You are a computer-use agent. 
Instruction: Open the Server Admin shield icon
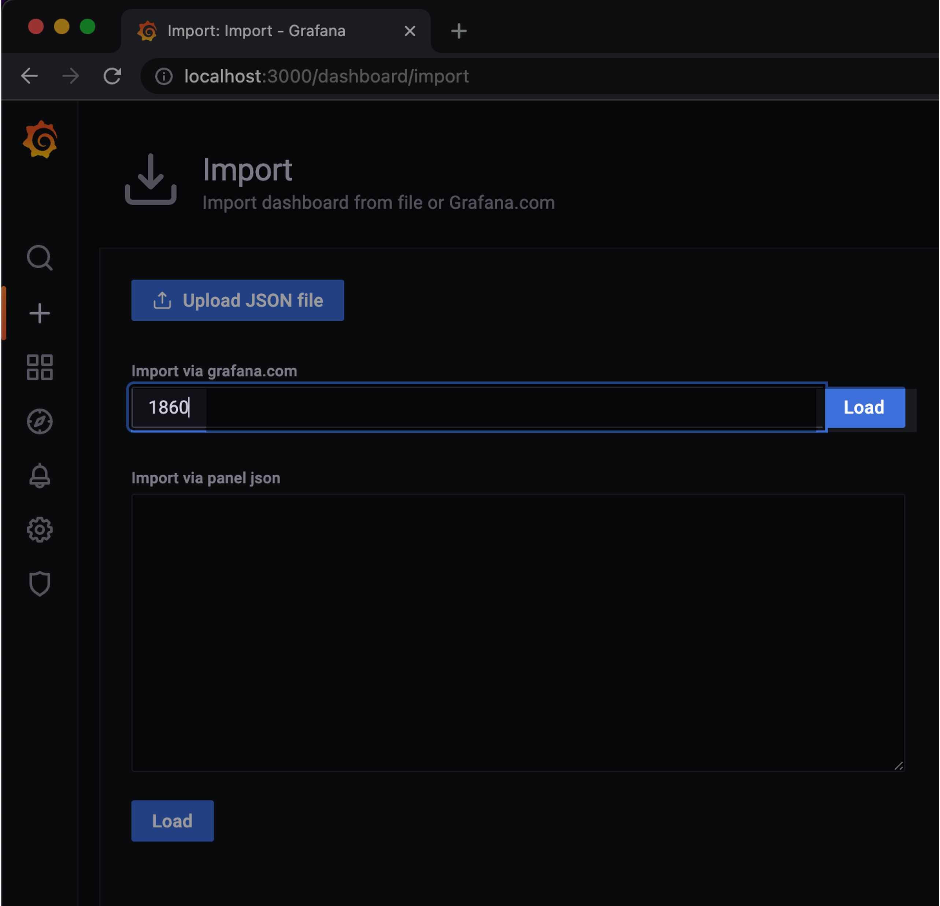(39, 584)
